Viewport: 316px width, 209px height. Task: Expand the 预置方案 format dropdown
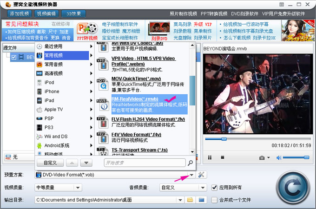(x=191, y=175)
